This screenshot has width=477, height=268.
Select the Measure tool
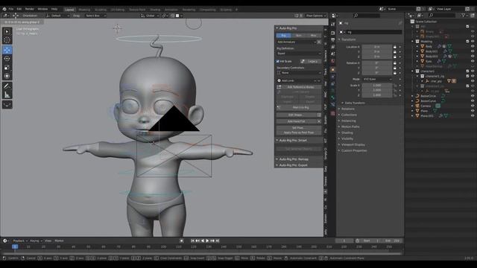[x=7, y=95]
